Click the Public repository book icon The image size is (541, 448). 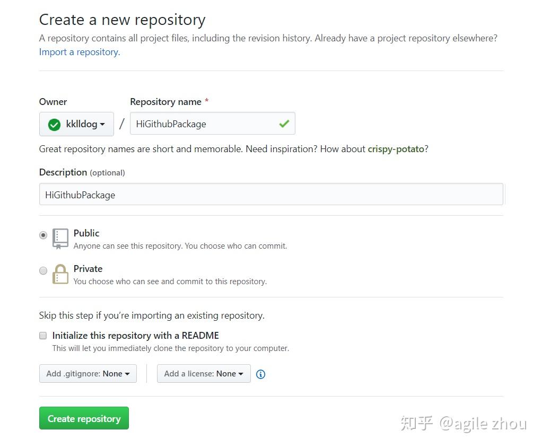coord(60,239)
